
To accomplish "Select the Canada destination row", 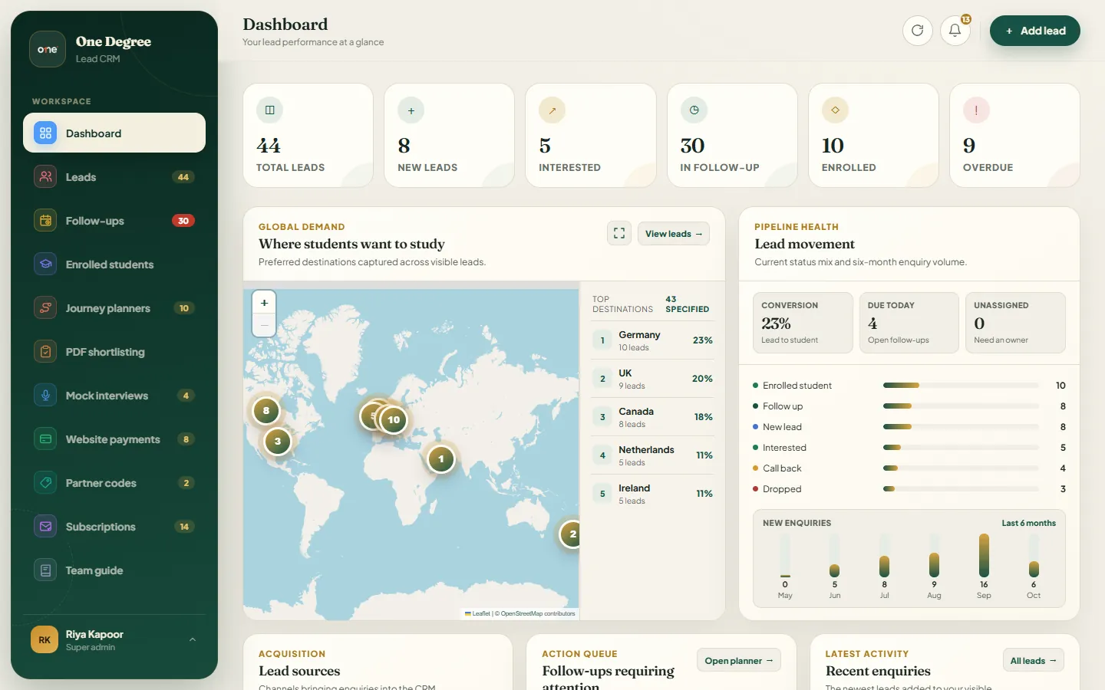I will click(652, 417).
